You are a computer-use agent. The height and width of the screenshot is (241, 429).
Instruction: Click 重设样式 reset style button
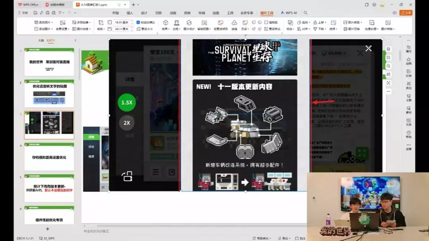pos(272,29)
